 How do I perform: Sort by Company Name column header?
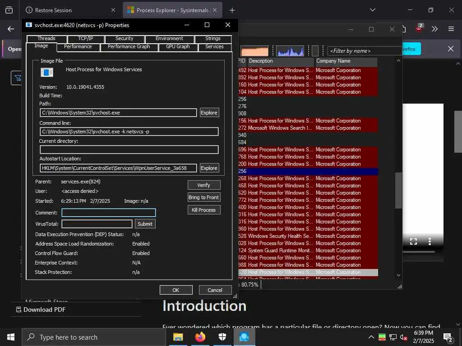click(346, 61)
